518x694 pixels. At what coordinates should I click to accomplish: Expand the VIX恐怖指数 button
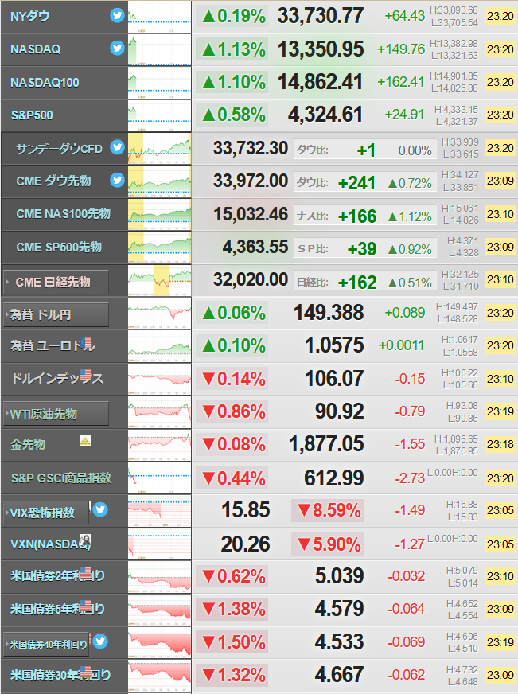46,513
